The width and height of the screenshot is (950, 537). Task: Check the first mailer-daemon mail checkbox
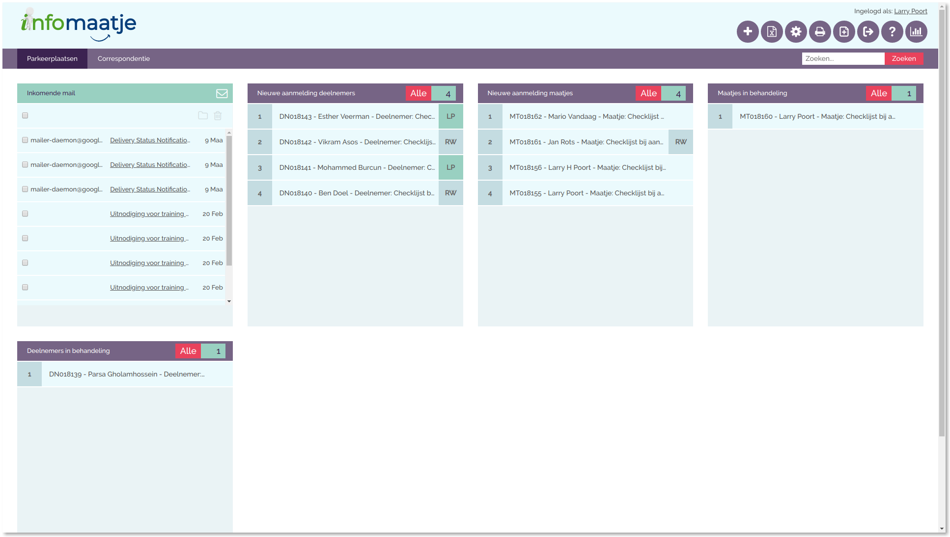[x=25, y=140]
